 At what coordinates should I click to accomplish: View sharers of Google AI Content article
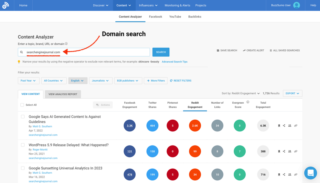point(290,126)
